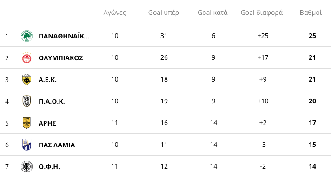Sort by the Goal υπέρ column header
331x177 pixels.
(x=164, y=13)
